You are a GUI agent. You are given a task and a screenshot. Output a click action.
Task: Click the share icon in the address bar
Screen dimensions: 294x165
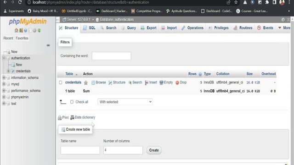pyautogui.click(x=228, y=2)
